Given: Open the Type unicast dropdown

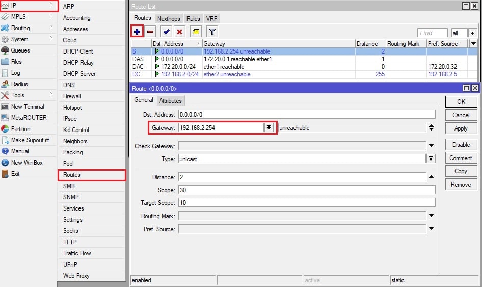Looking at the screenshot, I should pyautogui.click(x=432, y=159).
